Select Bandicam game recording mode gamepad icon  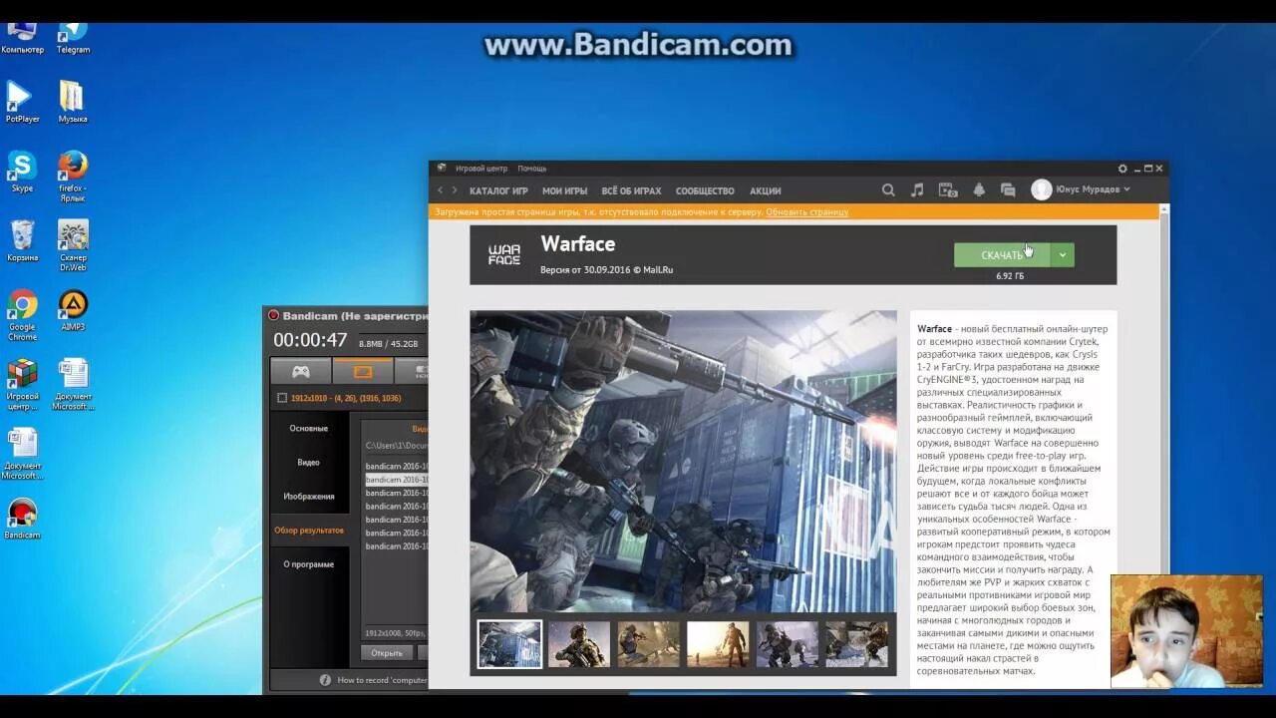click(x=300, y=370)
